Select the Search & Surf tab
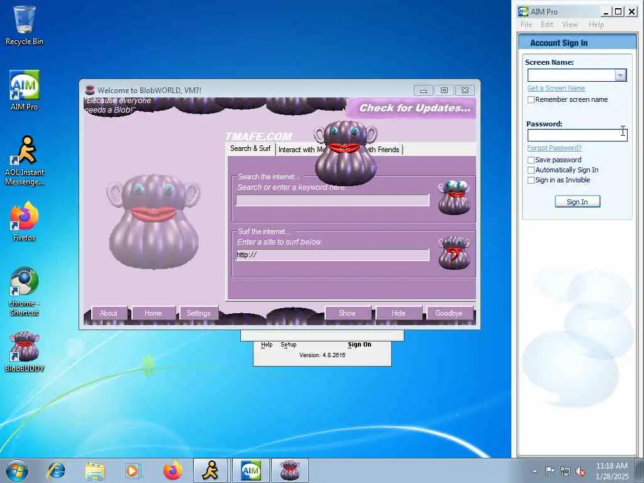The width and height of the screenshot is (644, 483). click(x=250, y=148)
